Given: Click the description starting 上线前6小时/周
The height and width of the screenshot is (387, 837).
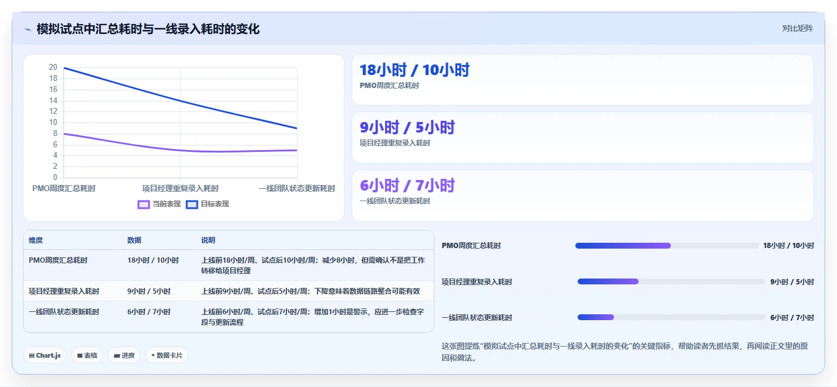Looking at the screenshot, I should click(313, 317).
